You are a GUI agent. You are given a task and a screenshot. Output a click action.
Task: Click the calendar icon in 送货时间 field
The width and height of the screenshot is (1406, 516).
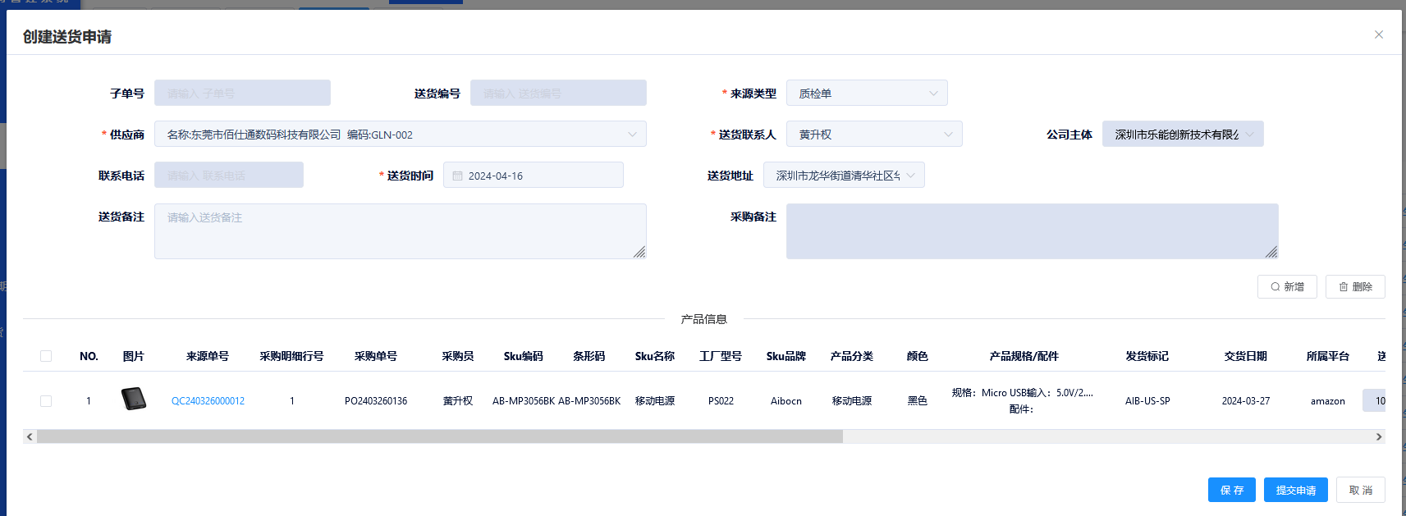coord(457,176)
